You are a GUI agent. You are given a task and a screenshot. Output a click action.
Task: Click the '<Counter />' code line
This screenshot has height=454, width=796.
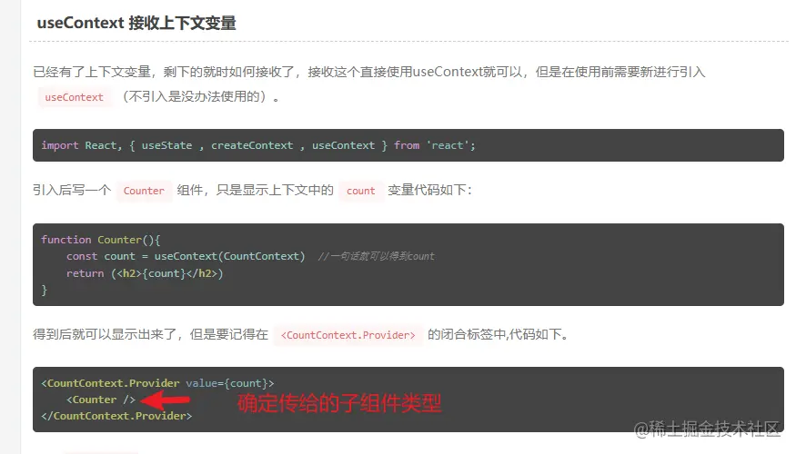101,400
